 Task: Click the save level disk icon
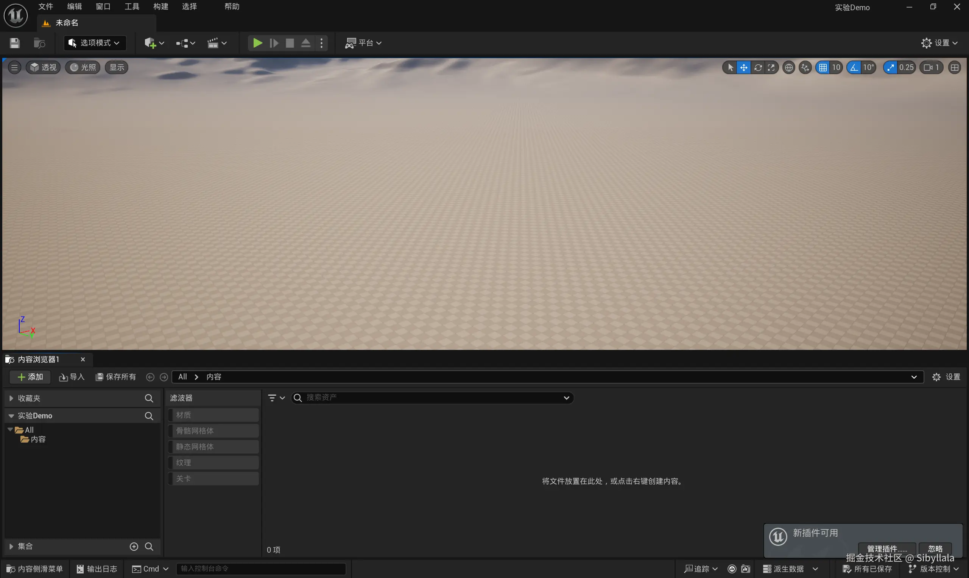14,43
